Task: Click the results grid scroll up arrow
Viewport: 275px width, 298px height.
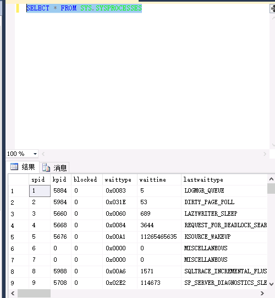Action: tap(271, 179)
